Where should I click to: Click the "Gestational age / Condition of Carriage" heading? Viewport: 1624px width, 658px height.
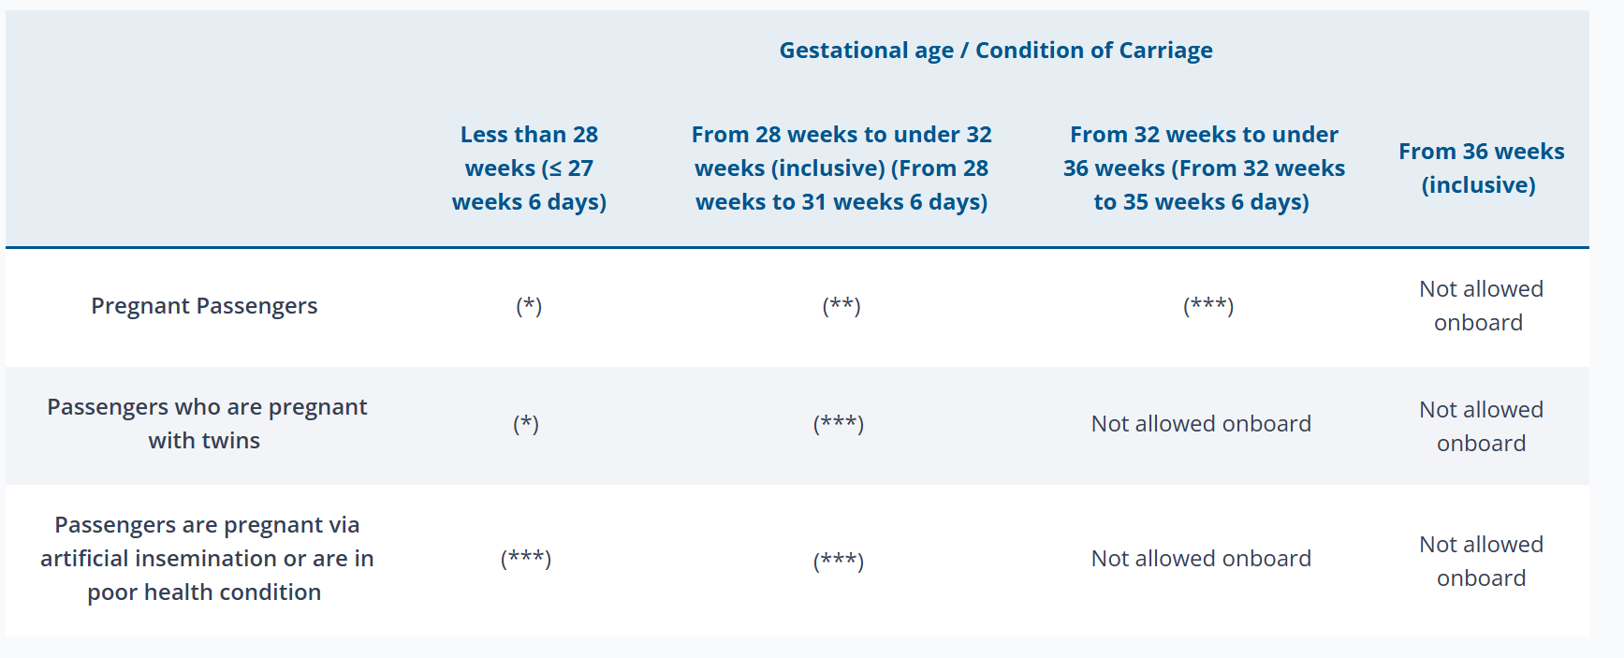click(995, 51)
